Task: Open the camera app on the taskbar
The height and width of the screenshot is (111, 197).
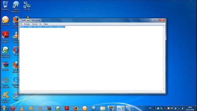Action: pos(40,108)
